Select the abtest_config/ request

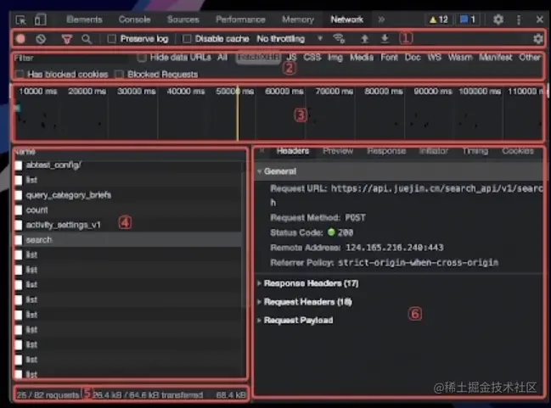point(128,165)
